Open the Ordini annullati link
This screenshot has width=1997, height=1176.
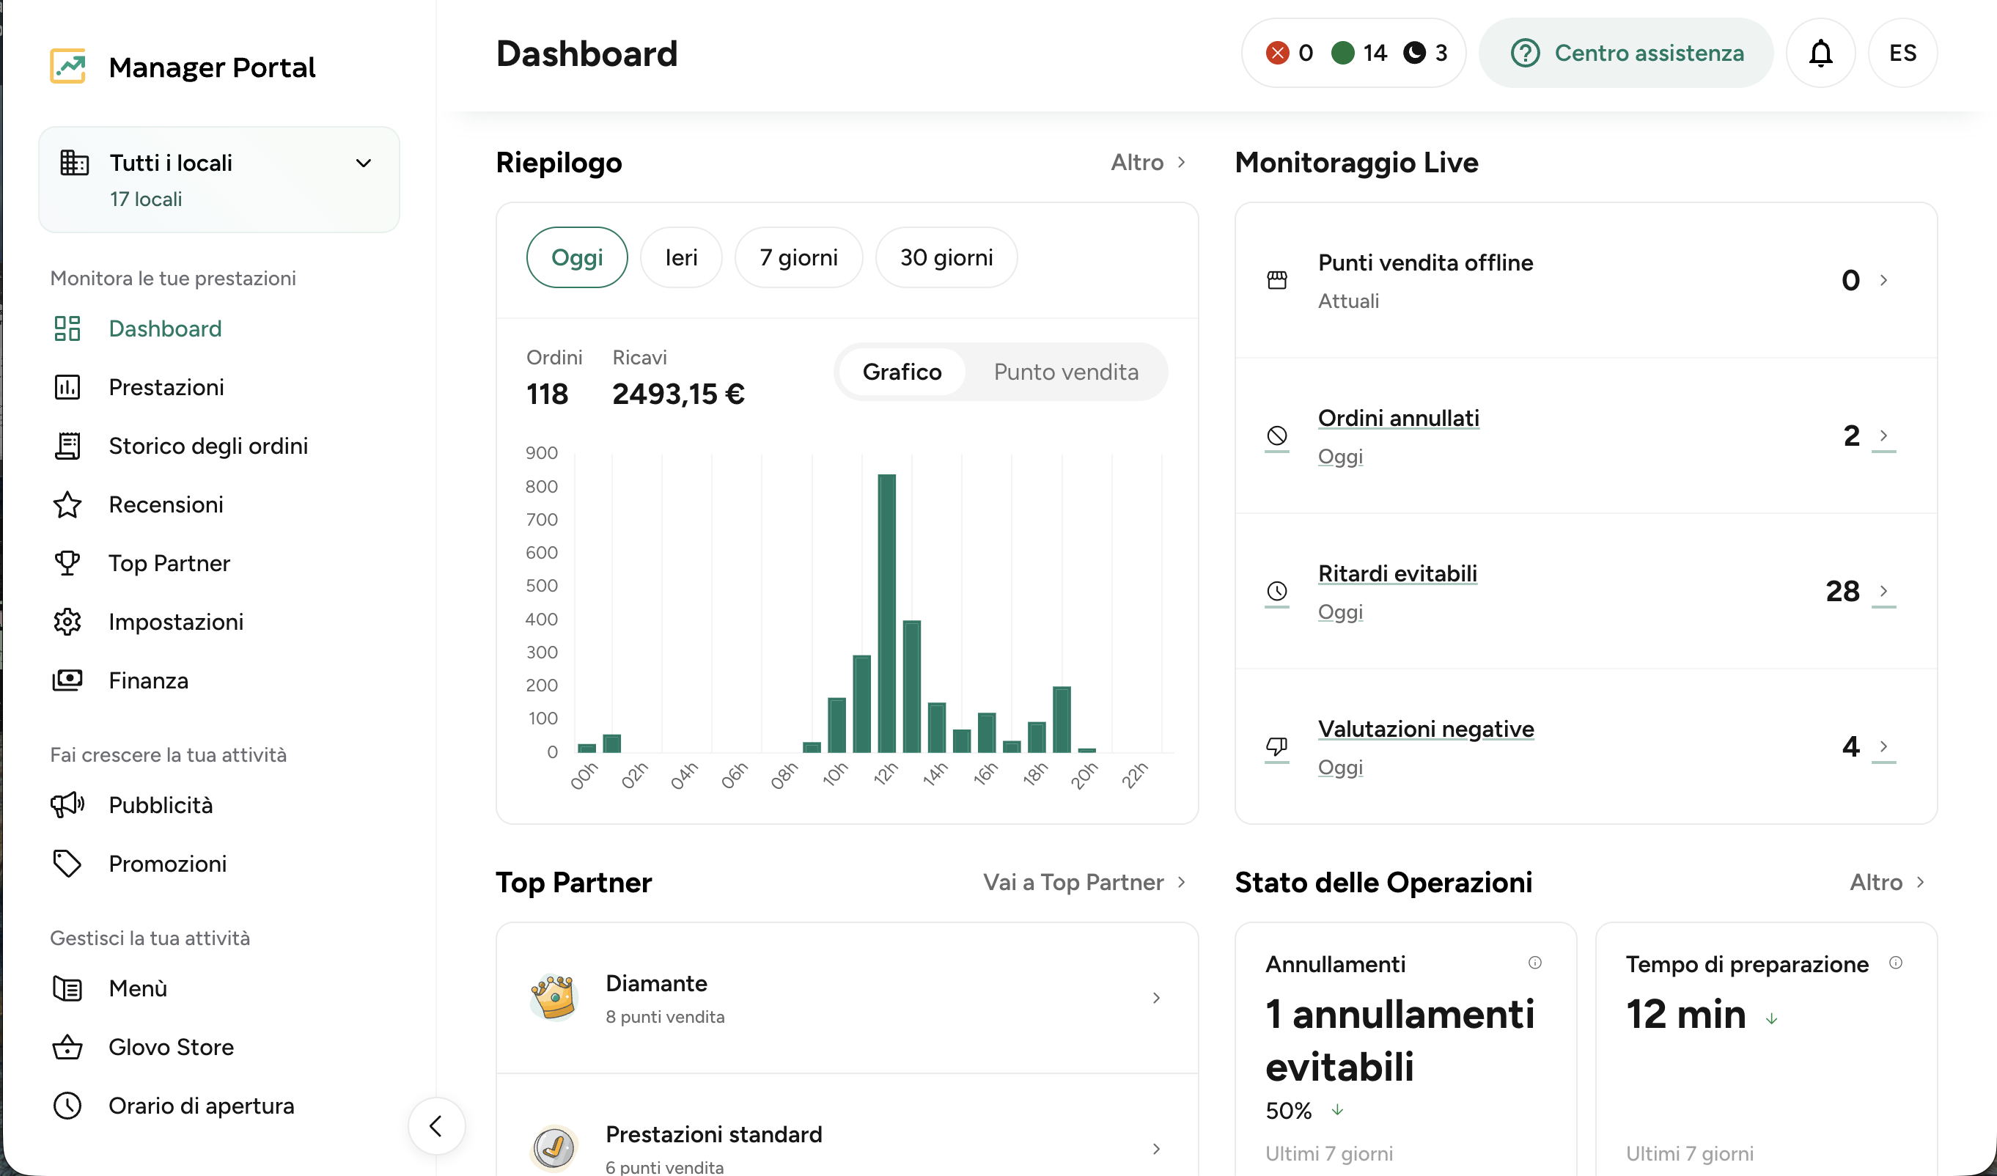pos(1398,418)
